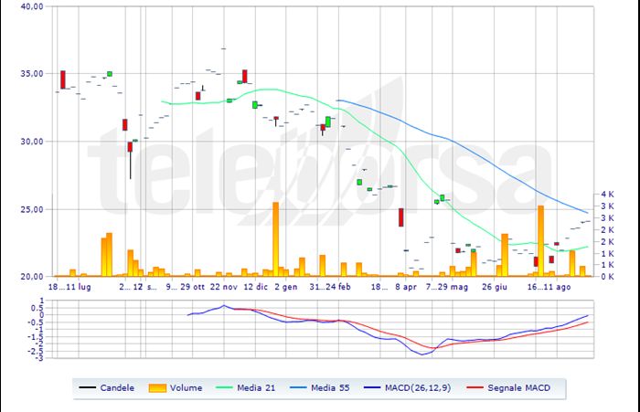
Task: Click the 29 ott date label
Action: point(192,287)
